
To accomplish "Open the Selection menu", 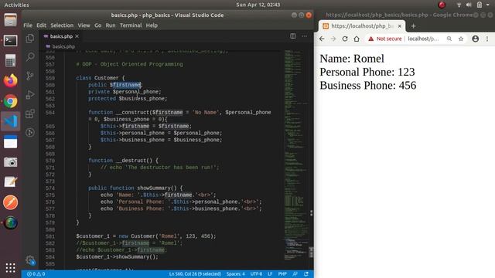I will [62, 25].
